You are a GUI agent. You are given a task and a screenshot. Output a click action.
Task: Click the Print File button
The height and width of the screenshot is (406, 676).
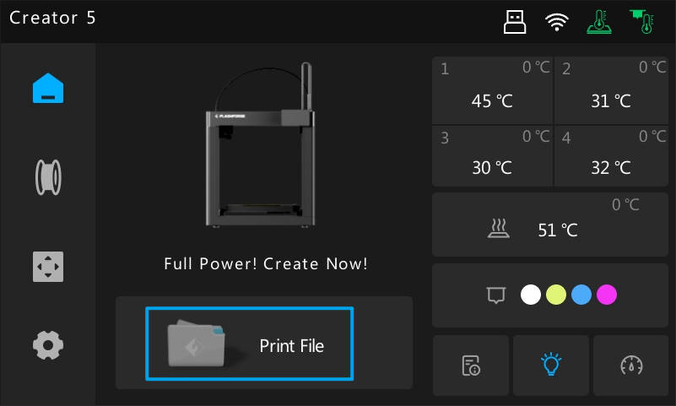coord(250,344)
